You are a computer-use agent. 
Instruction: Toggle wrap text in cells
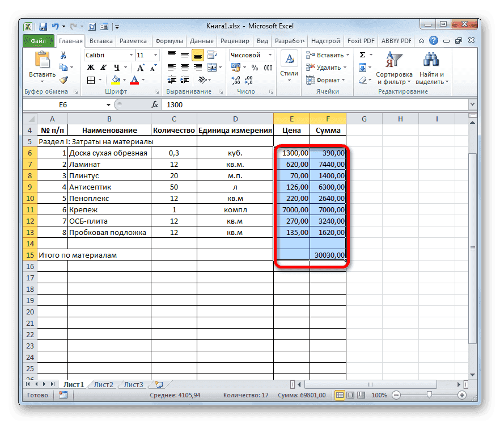point(212,55)
